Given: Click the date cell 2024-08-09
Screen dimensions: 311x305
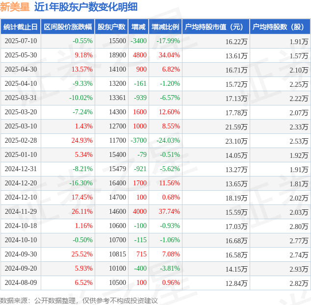Looking at the screenshot, I should point(21,282).
